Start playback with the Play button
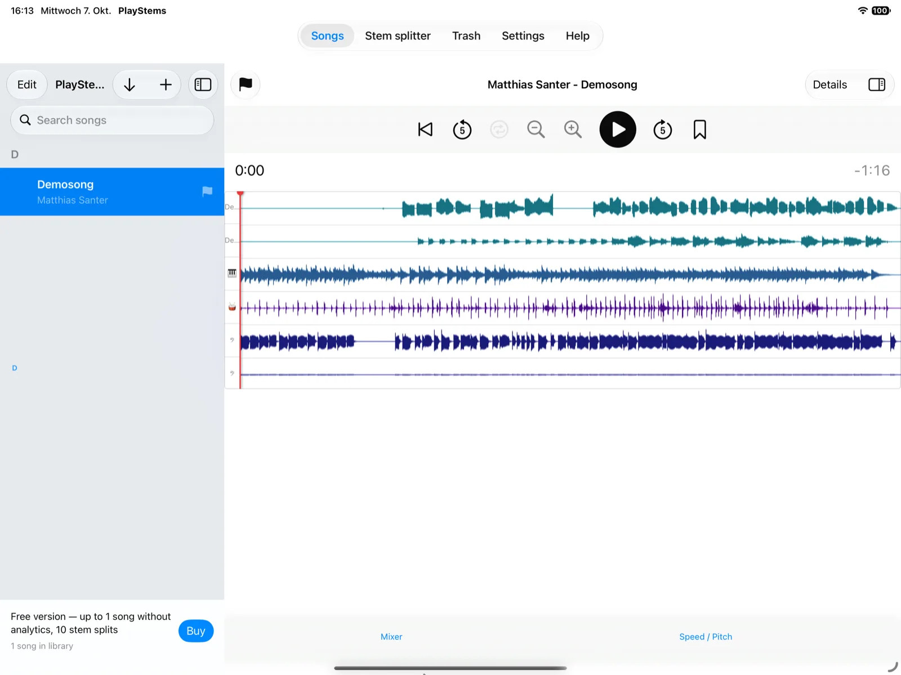The image size is (901, 675). [x=618, y=129]
